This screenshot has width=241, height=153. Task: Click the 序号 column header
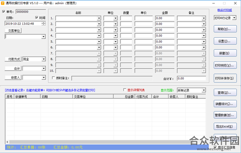pyautogui.click(x=10, y=97)
